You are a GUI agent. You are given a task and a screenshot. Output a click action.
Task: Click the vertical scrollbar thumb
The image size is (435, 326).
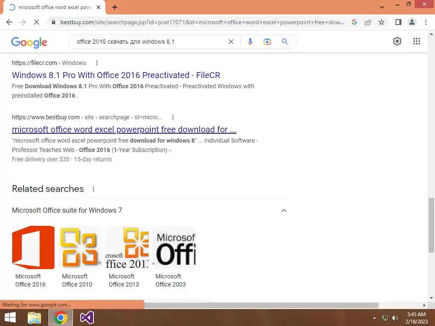tap(431, 225)
